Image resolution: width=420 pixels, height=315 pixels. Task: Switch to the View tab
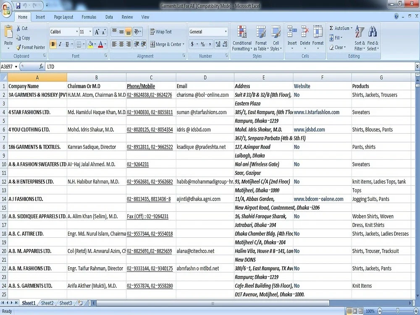click(145, 17)
